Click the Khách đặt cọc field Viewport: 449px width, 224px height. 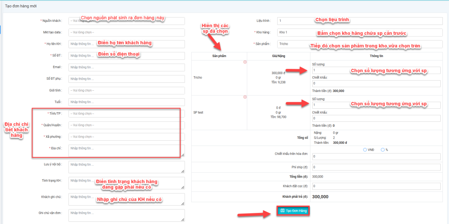(x=376, y=186)
